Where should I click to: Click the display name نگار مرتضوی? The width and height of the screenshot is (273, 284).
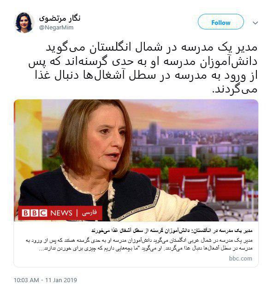point(59,18)
